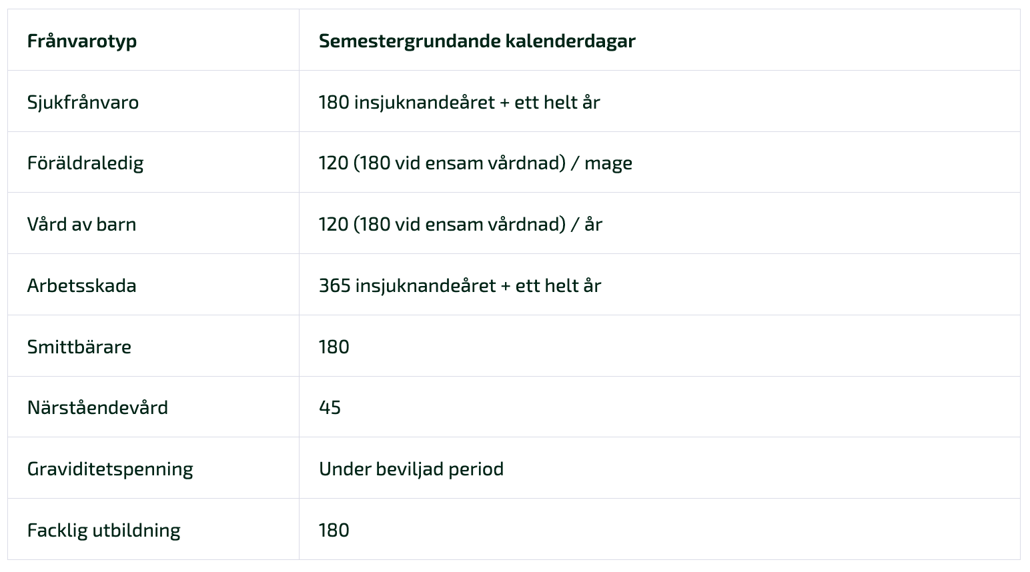Image resolution: width=1030 pixels, height=572 pixels.
Task: Select '365 insjuknandeåret + ett helt år' value
Action: (x=460, y=285)
